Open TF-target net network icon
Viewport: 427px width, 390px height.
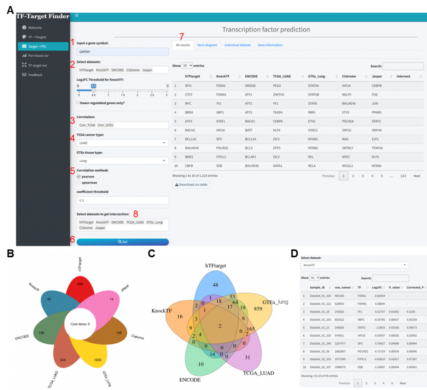click(x=24, y=65)
